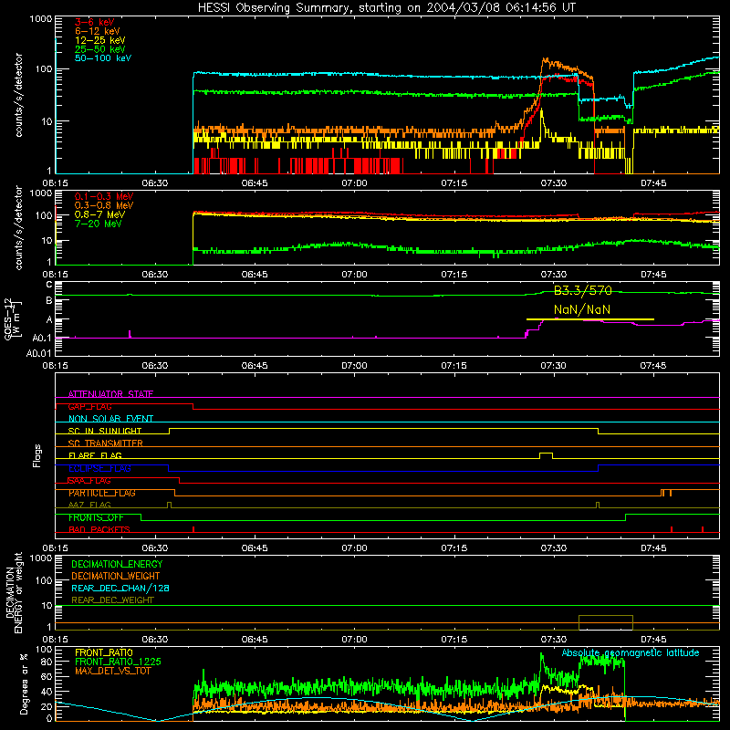This screenshot has width=730, height=730.
Task: Click the HESSI Observing Summary title text
Action: pyautogui.click(x=386, y=8)
